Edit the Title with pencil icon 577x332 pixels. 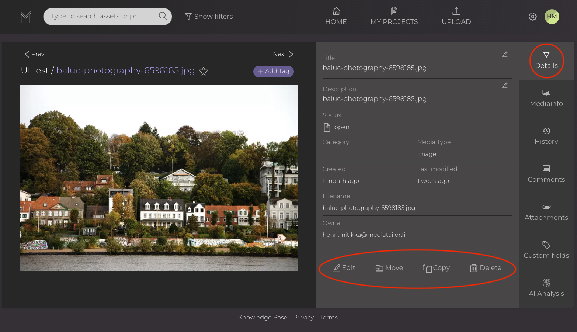point(505,54)
